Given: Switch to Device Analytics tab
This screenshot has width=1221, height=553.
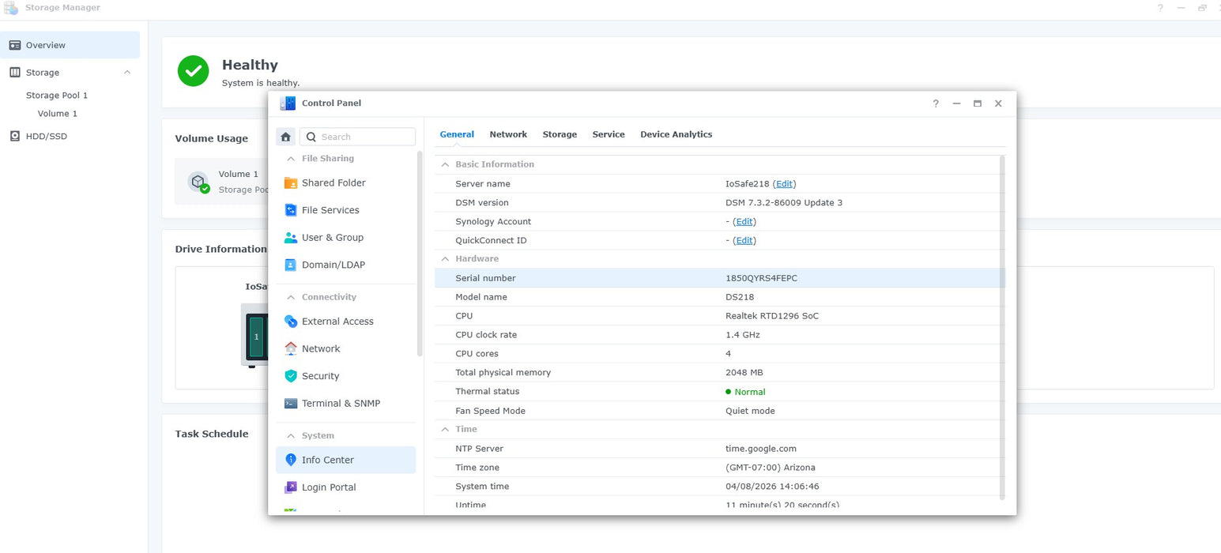Looking at the screenshot, I should (676, 134).
